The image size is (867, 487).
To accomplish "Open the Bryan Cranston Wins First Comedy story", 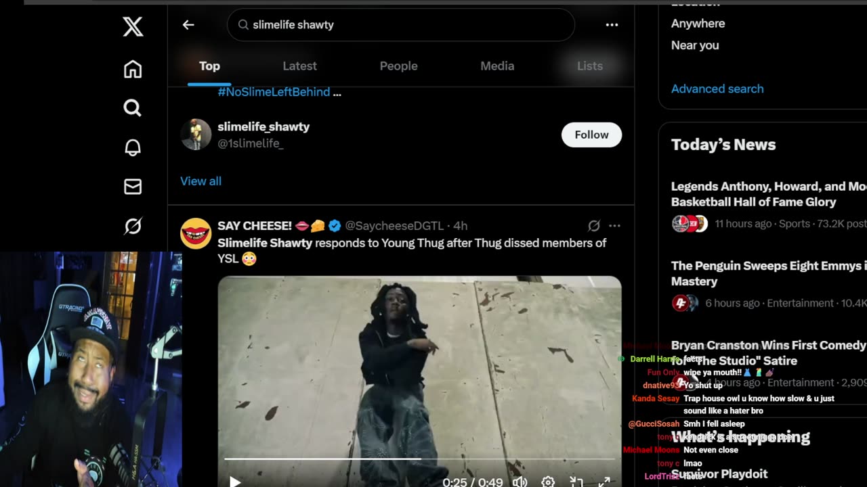I will (769, 352).
